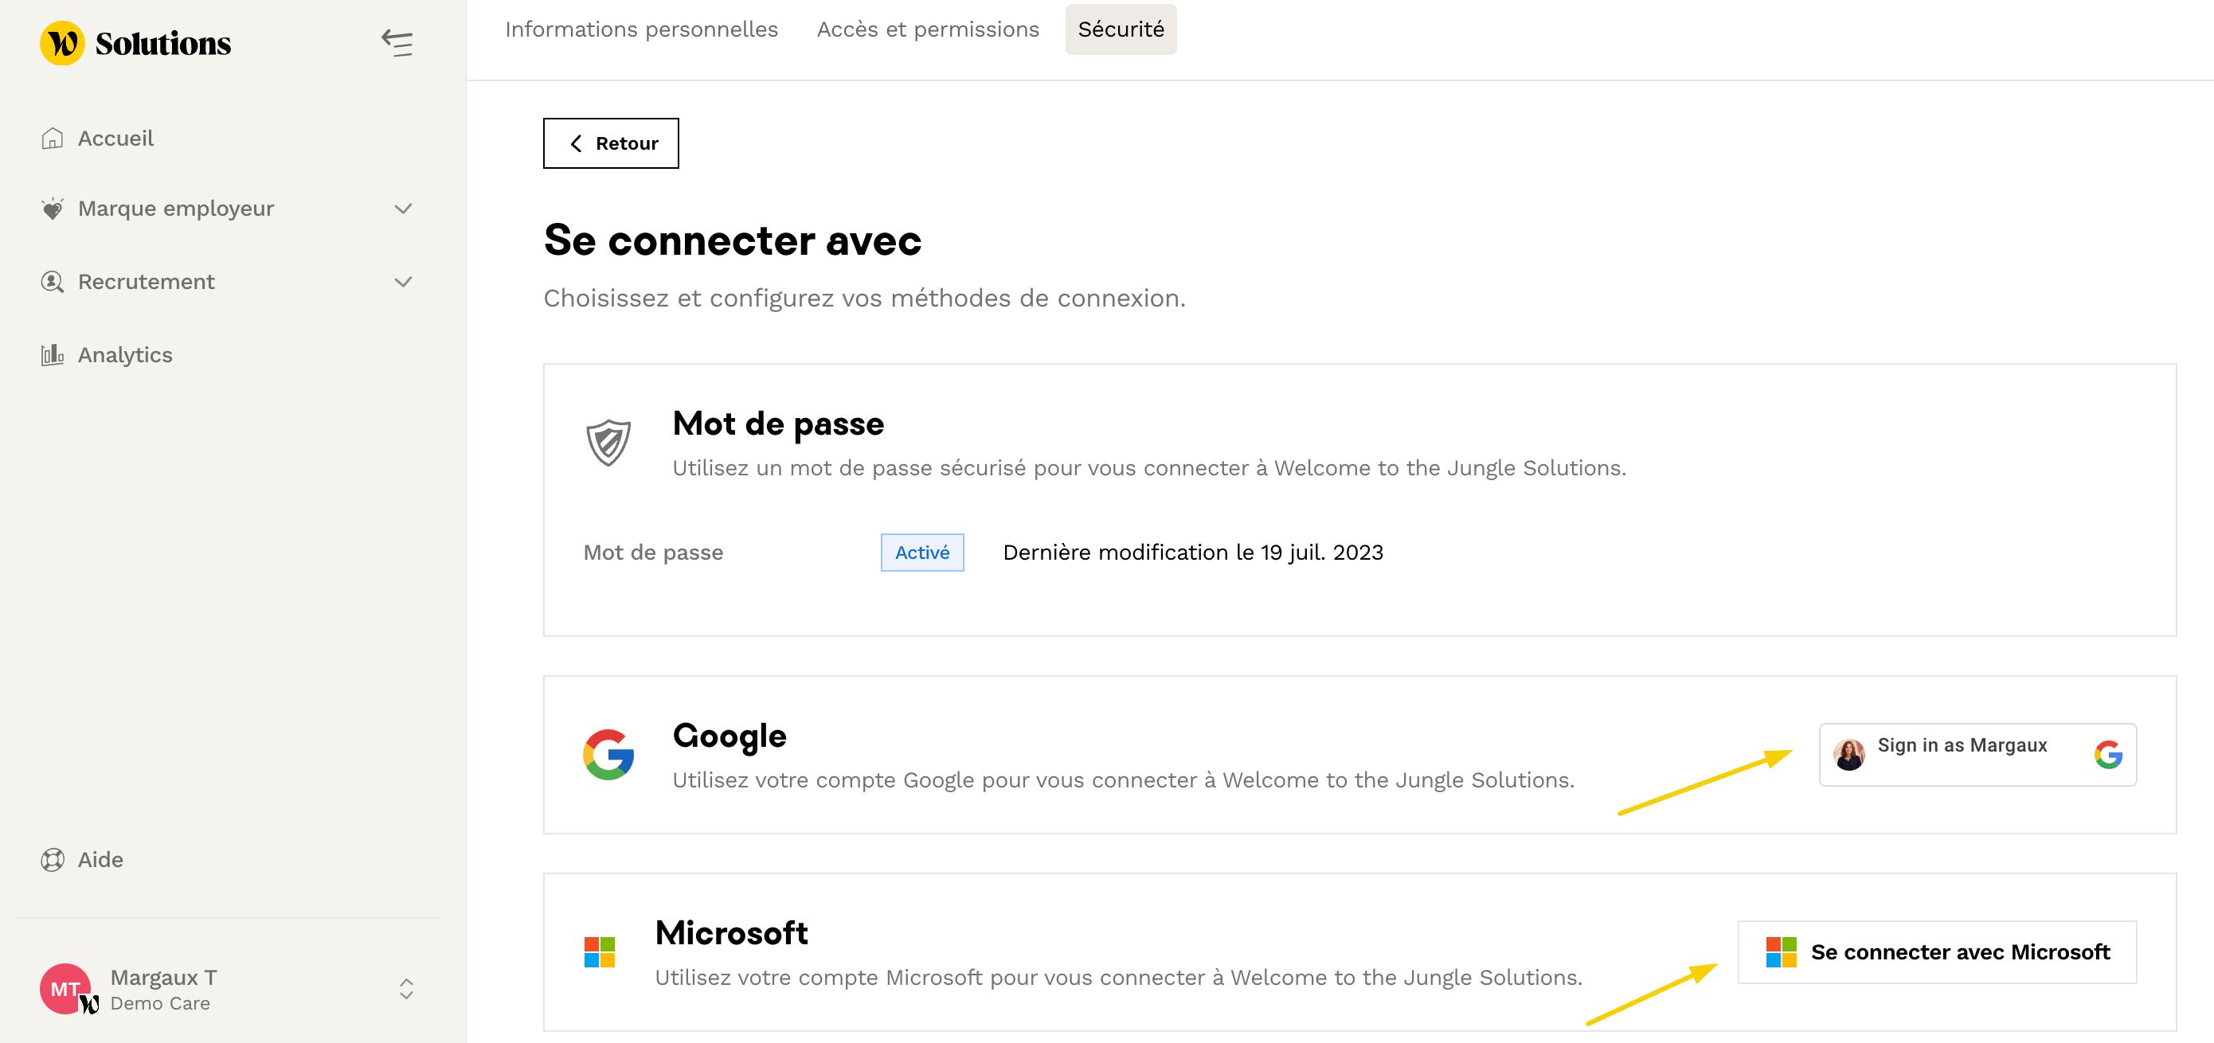Click Se connecter avec Microsoft button
This screenshot has height=1043, width=2214.
(x=1937, y=952)
